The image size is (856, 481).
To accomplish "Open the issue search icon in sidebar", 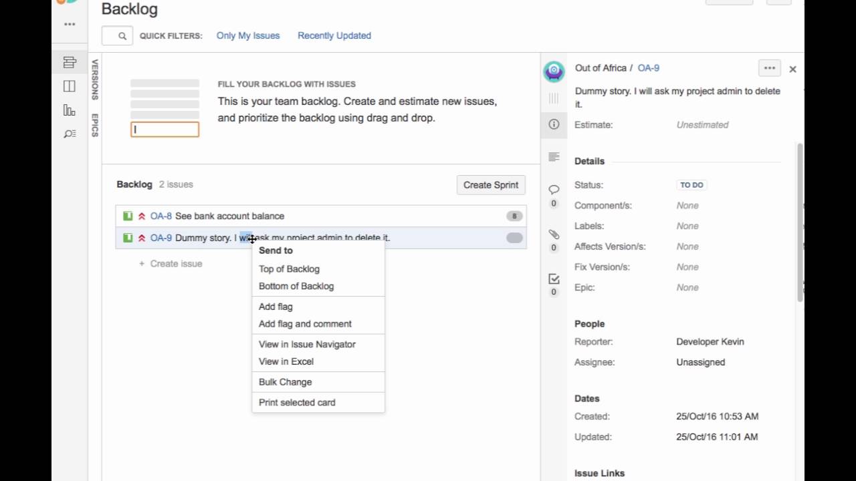I will click(70, 134).
